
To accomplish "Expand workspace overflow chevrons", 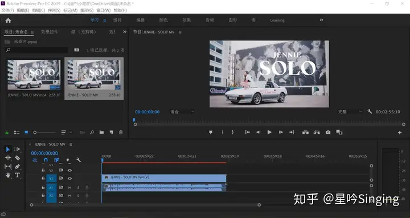I will pos(321,20).
